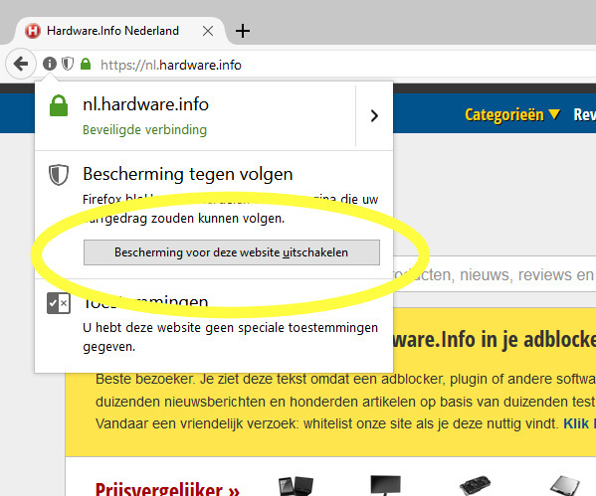The height and width of the screenshot is (496, 596).
Task: Click the large green padlock in the popup
Action: 59,105
